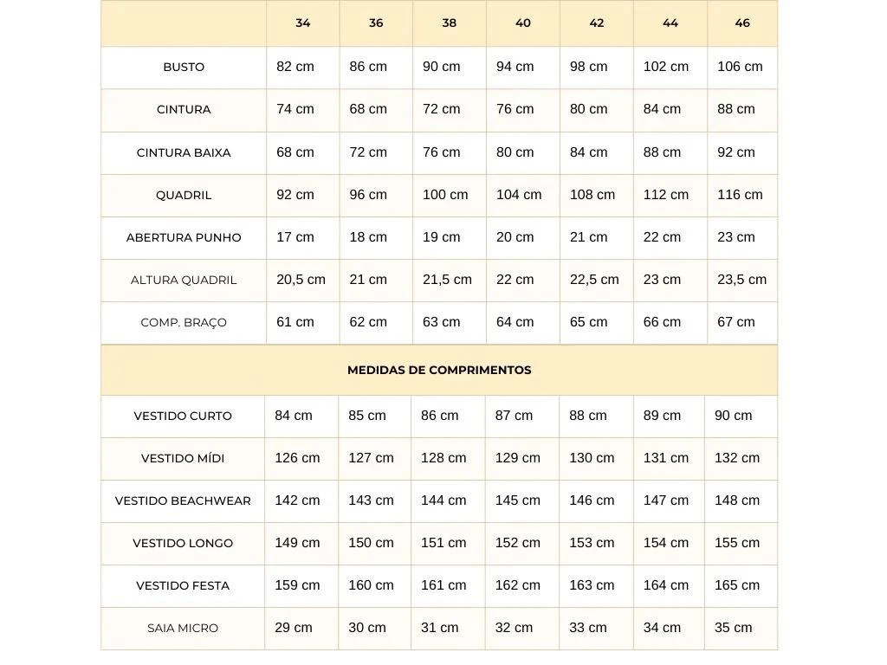
Task: Select the ABERTURA PUNHO row label
Action: (184, 237)
